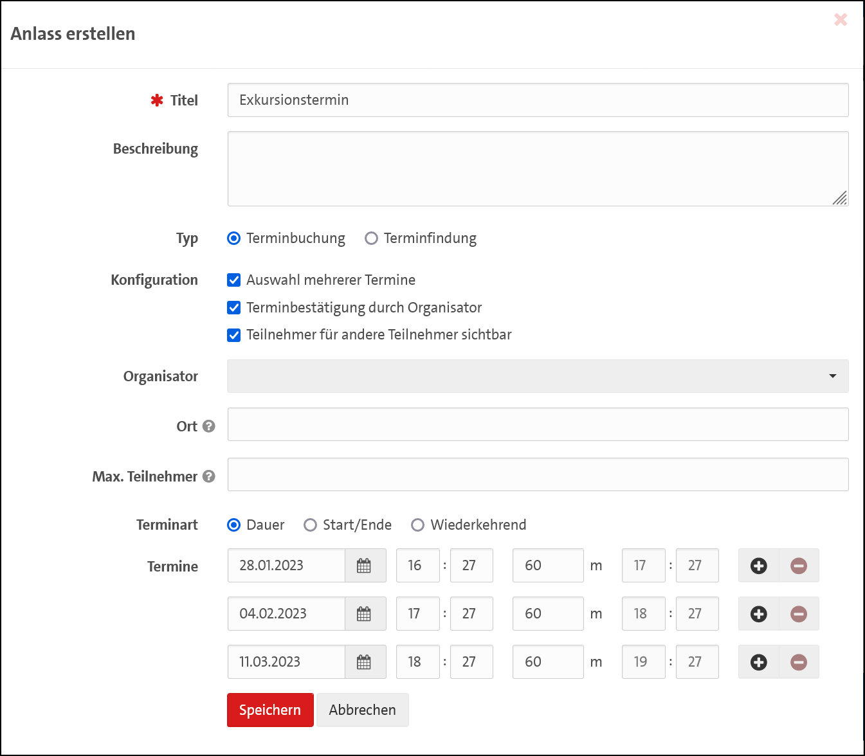The image size is (865, 756).
Task: Disable Terminbestätigung durch Organisator
Action: (234, 308)
